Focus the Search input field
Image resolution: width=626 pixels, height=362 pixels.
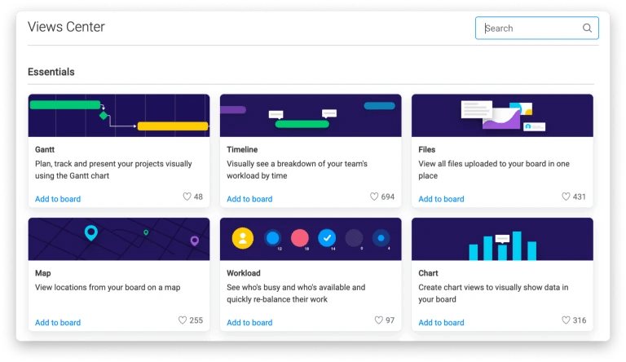point(536,28)
